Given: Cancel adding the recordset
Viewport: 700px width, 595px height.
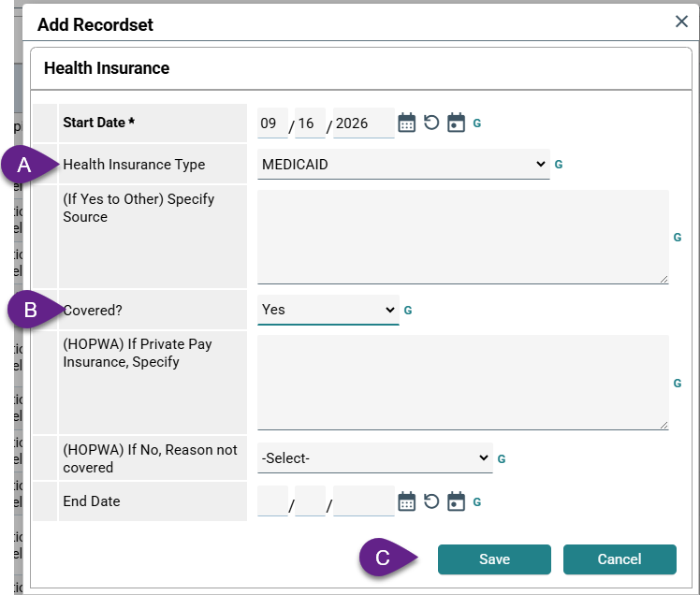Looking at the screenshot, I should coord(620,559).
